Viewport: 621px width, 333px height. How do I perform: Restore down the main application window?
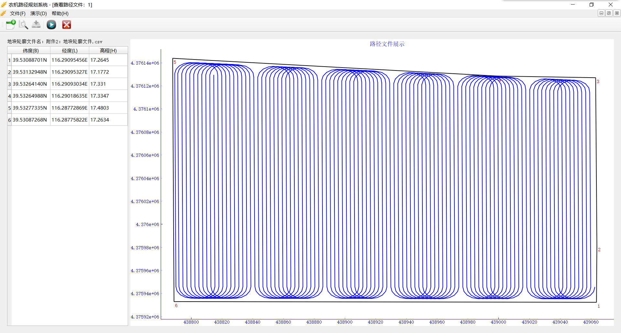[592, 5]
